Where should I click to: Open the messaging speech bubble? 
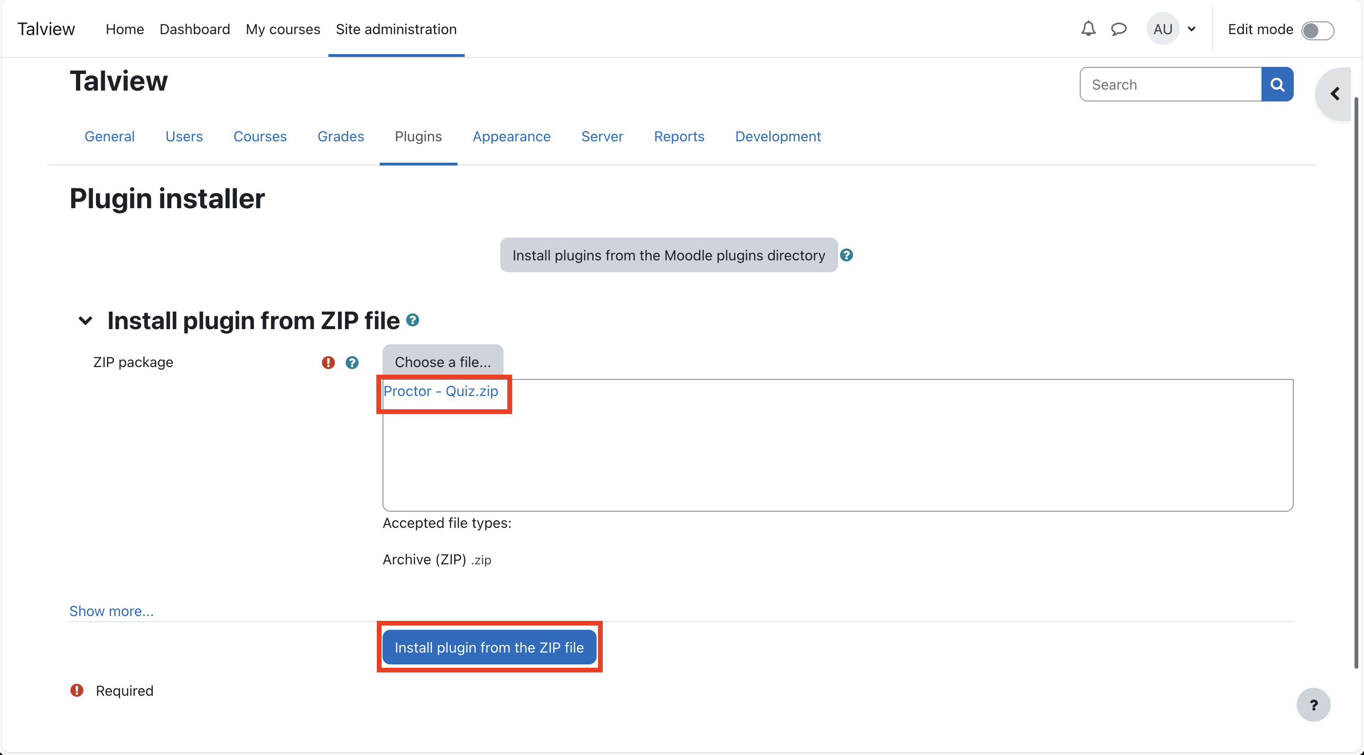[x=1118, y=28]
